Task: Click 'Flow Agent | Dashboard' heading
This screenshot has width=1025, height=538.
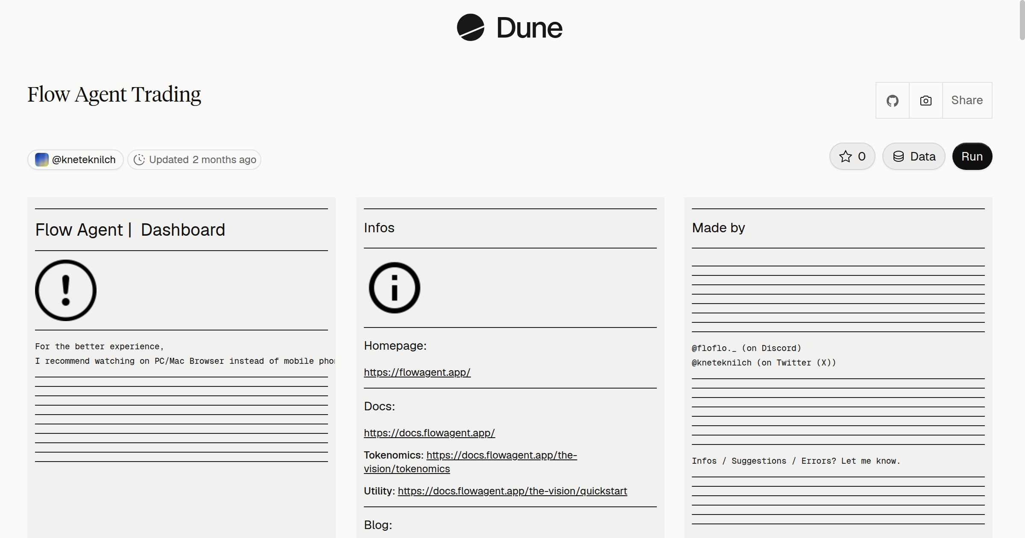Action: click(x=130, y=230)
